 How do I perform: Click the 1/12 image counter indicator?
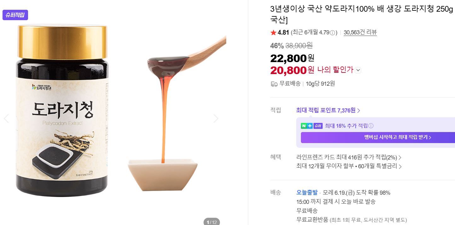(x=212, y=222)
